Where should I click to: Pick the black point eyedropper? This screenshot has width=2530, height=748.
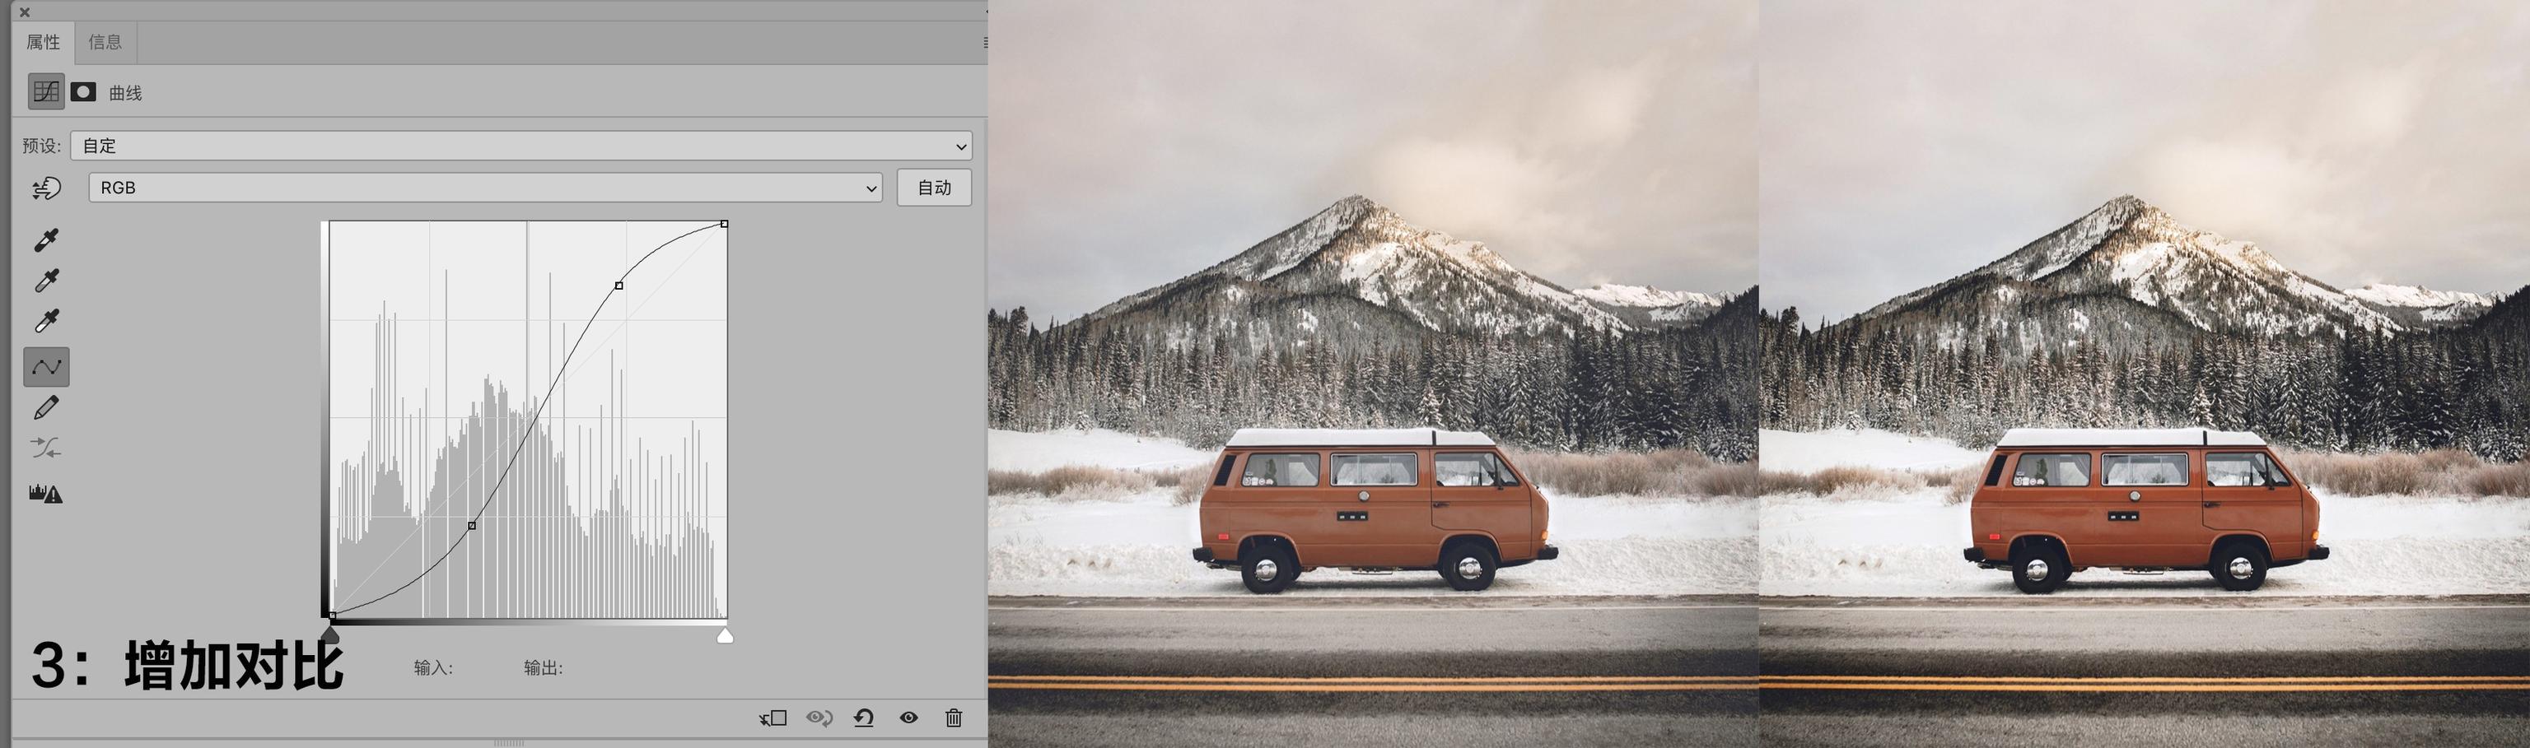(46, 239)
